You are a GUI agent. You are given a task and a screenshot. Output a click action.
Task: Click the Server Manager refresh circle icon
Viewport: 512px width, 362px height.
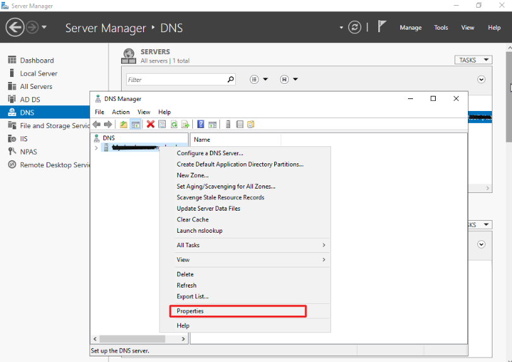point(354,28)
